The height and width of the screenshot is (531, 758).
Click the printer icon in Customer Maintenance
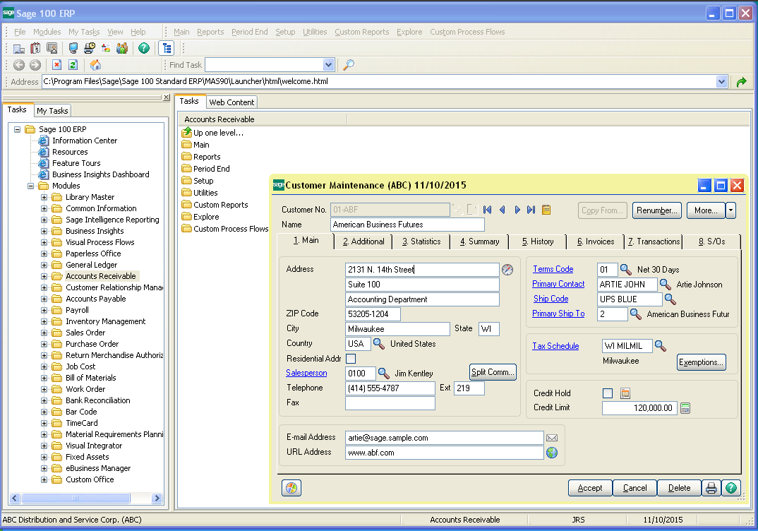(711, 488)
